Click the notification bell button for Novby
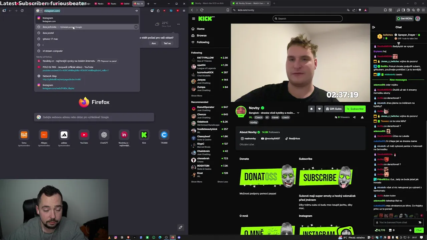Viewport: 427px width, 240px height. coord(311,109)
